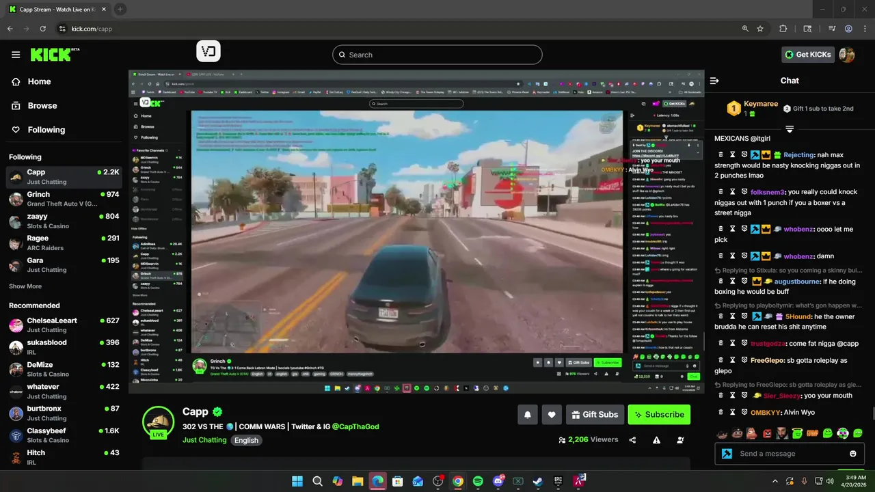Click the Get KICKs button
Viewport: 875px width, 492px height.
(808, 55)
